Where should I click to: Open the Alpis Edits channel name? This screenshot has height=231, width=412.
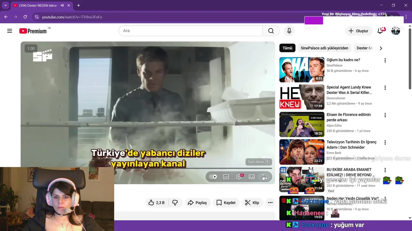pyautogui.click(x=334, y=125)
